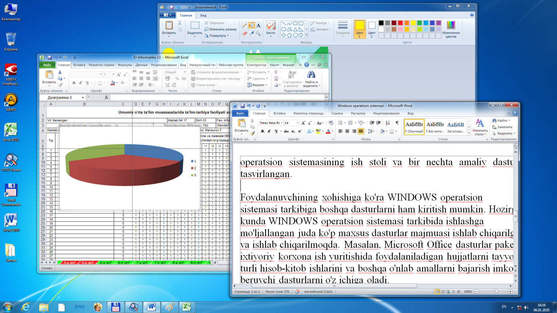The width and height of the screenshot is (557, 313).
Task: Open the Кисти dropdown in Paint
Action: [x=271, y=36]
